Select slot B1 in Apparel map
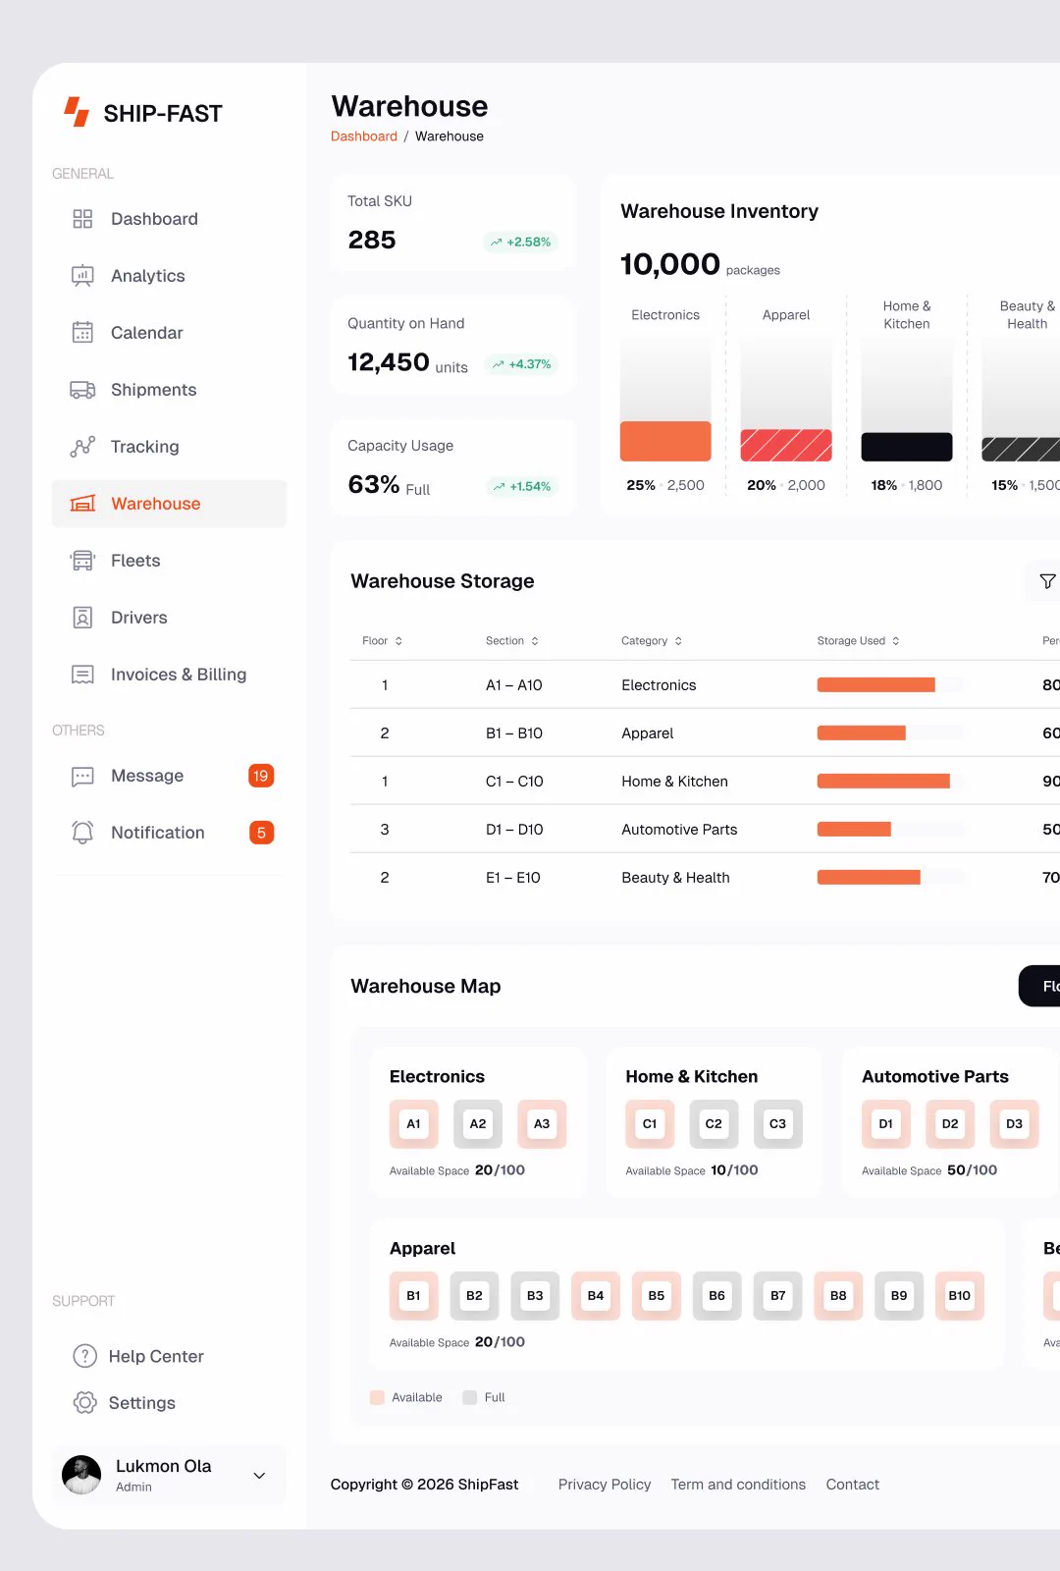Screen dimensions: 1060x1571 click(414, 1296)
